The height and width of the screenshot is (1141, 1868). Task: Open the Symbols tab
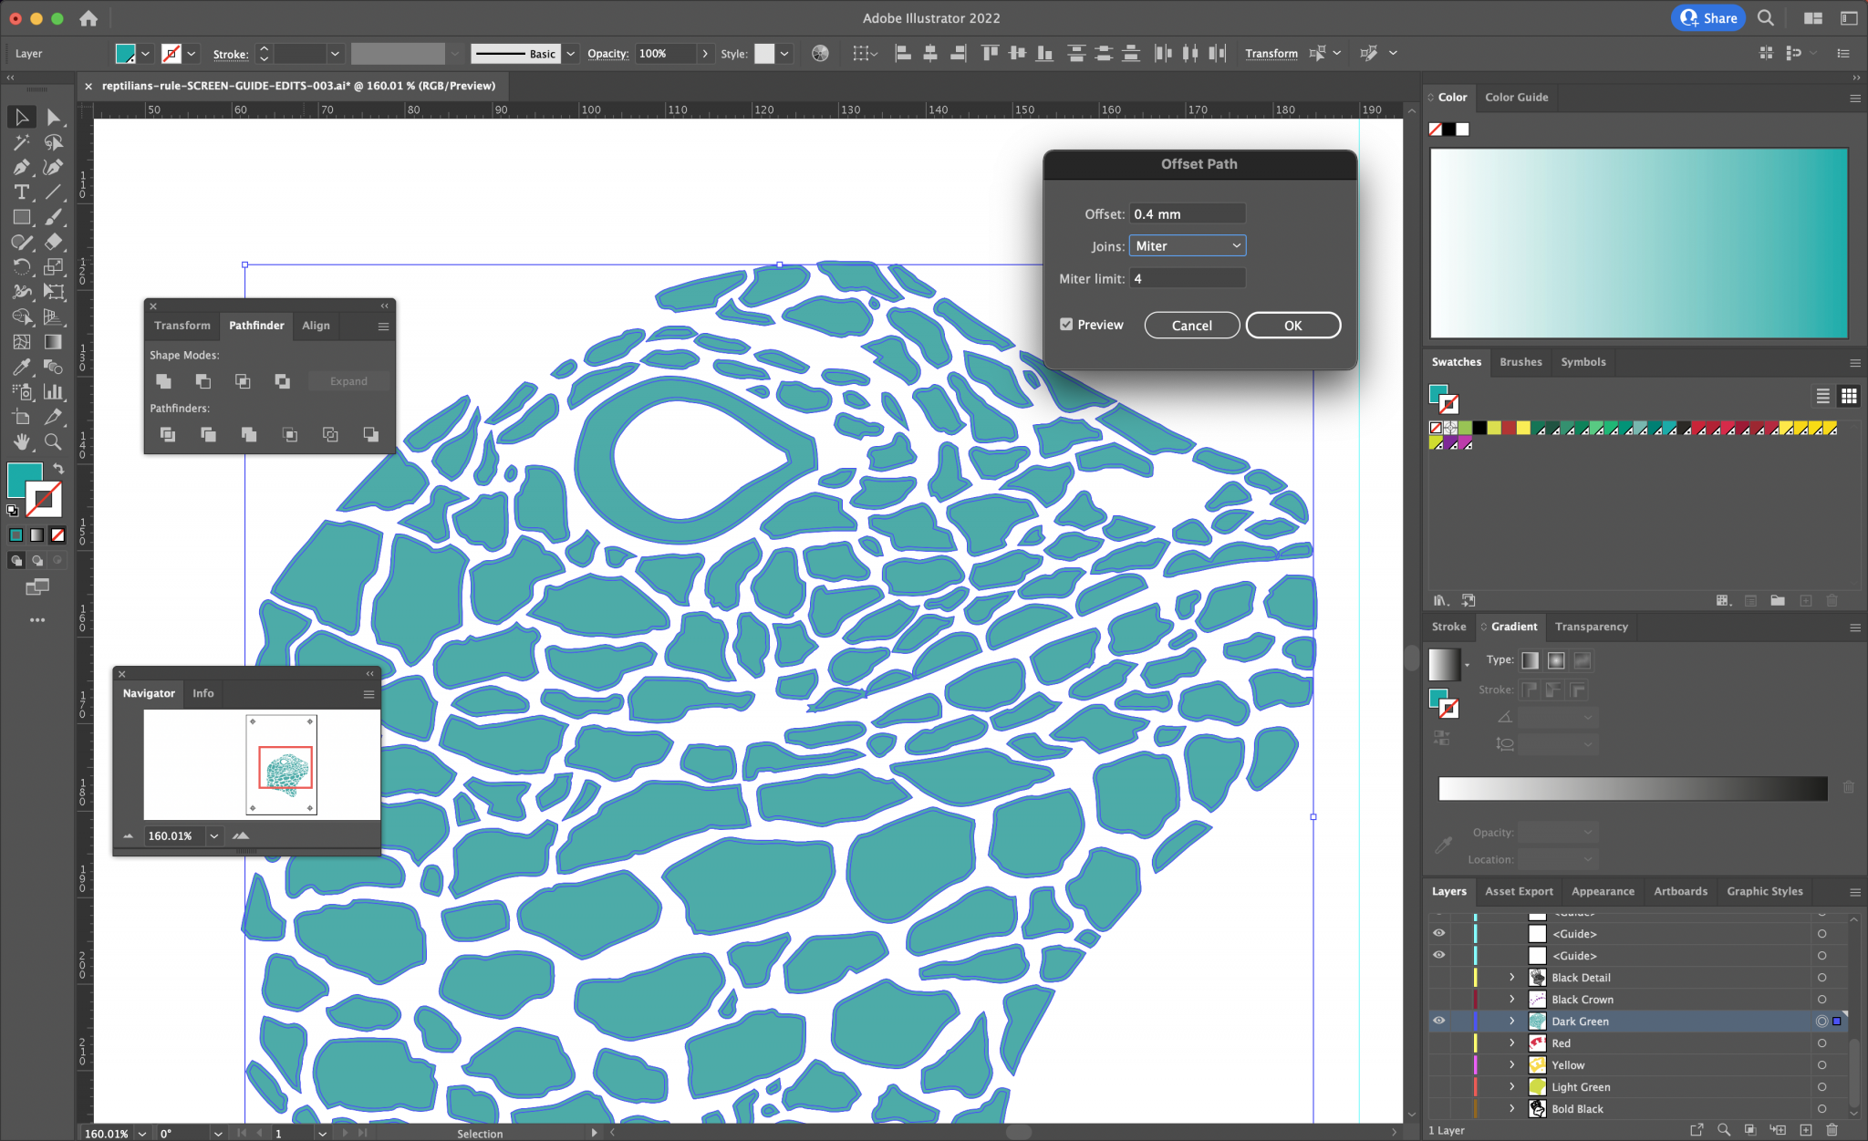(x=1583, y=361)
